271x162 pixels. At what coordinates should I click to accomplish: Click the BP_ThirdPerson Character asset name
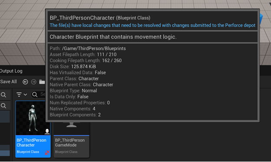pos(31,143)
